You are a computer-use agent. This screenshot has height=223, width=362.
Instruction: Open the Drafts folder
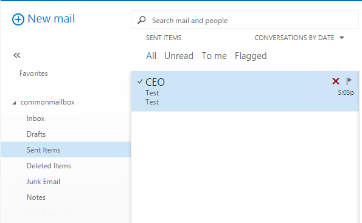pos(36,134)
